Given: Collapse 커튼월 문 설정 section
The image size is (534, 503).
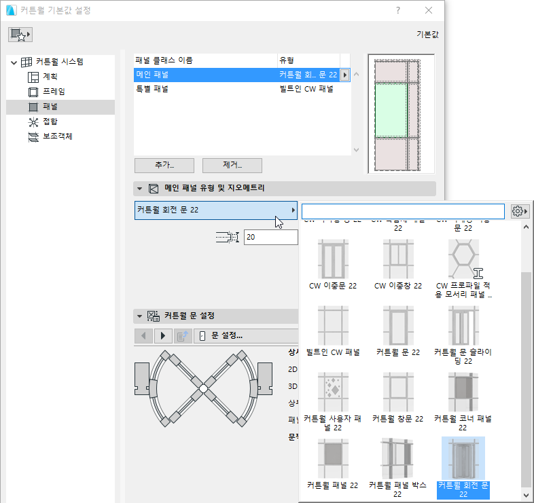Looking at the screenshot, I should coord(139,316).
